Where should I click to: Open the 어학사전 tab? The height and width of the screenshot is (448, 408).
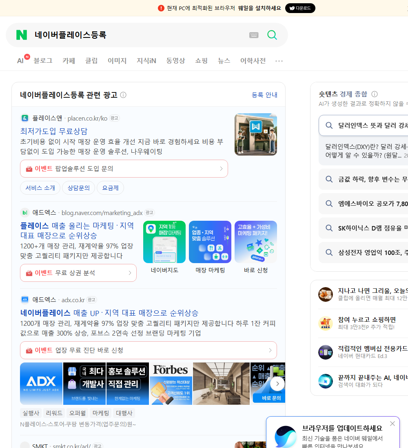click(253, 61)
